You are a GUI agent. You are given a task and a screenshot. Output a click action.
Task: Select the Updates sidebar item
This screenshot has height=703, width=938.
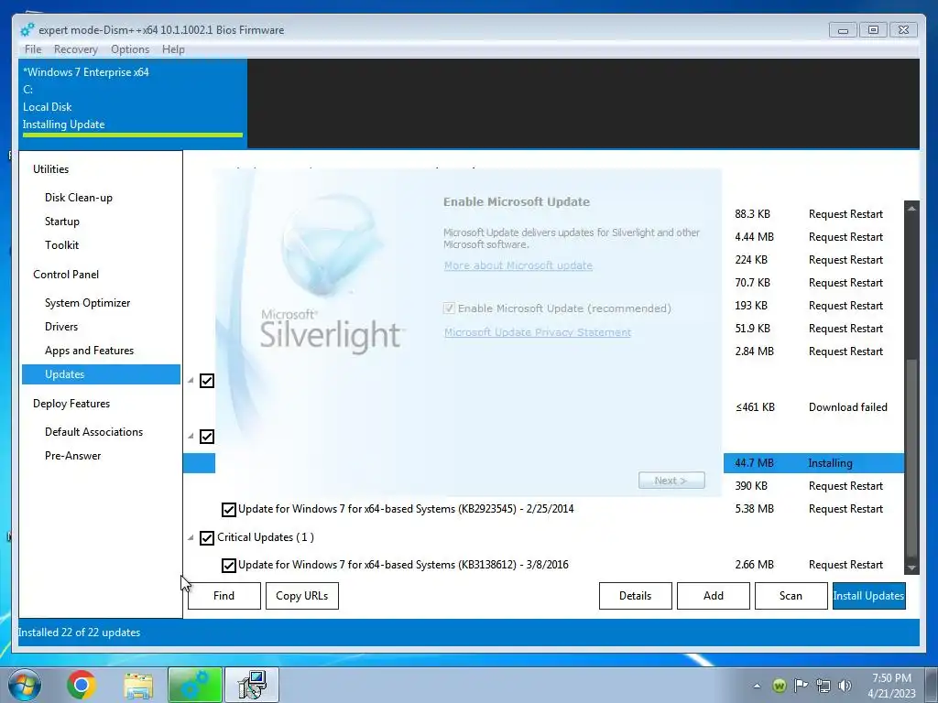tap(101, 374)
